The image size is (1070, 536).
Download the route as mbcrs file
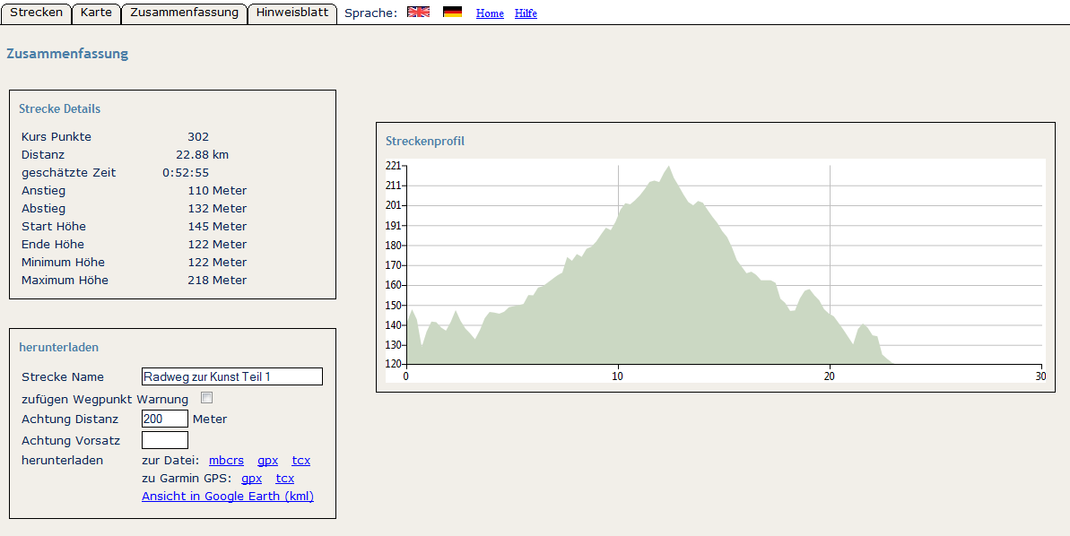pos(226,461)
